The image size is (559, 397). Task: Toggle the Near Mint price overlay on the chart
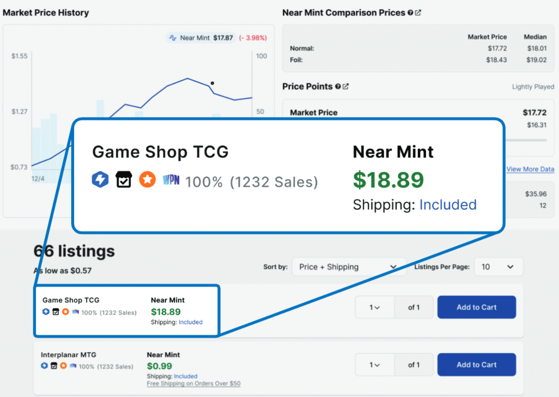pos(201,37)
